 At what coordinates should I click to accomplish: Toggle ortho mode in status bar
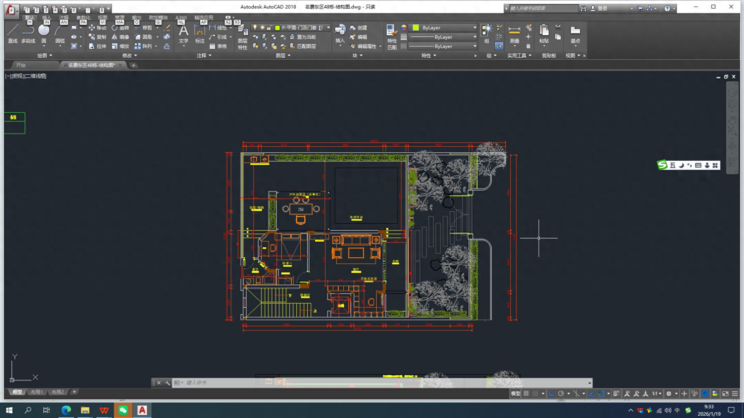click(551, 394)
